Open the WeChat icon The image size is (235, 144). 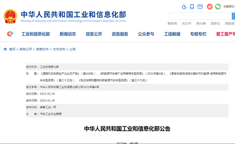pyautogui.click(x=218, y=7)
